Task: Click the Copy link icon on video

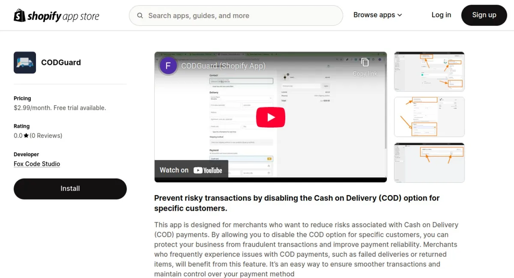Action: pos(365,62)
